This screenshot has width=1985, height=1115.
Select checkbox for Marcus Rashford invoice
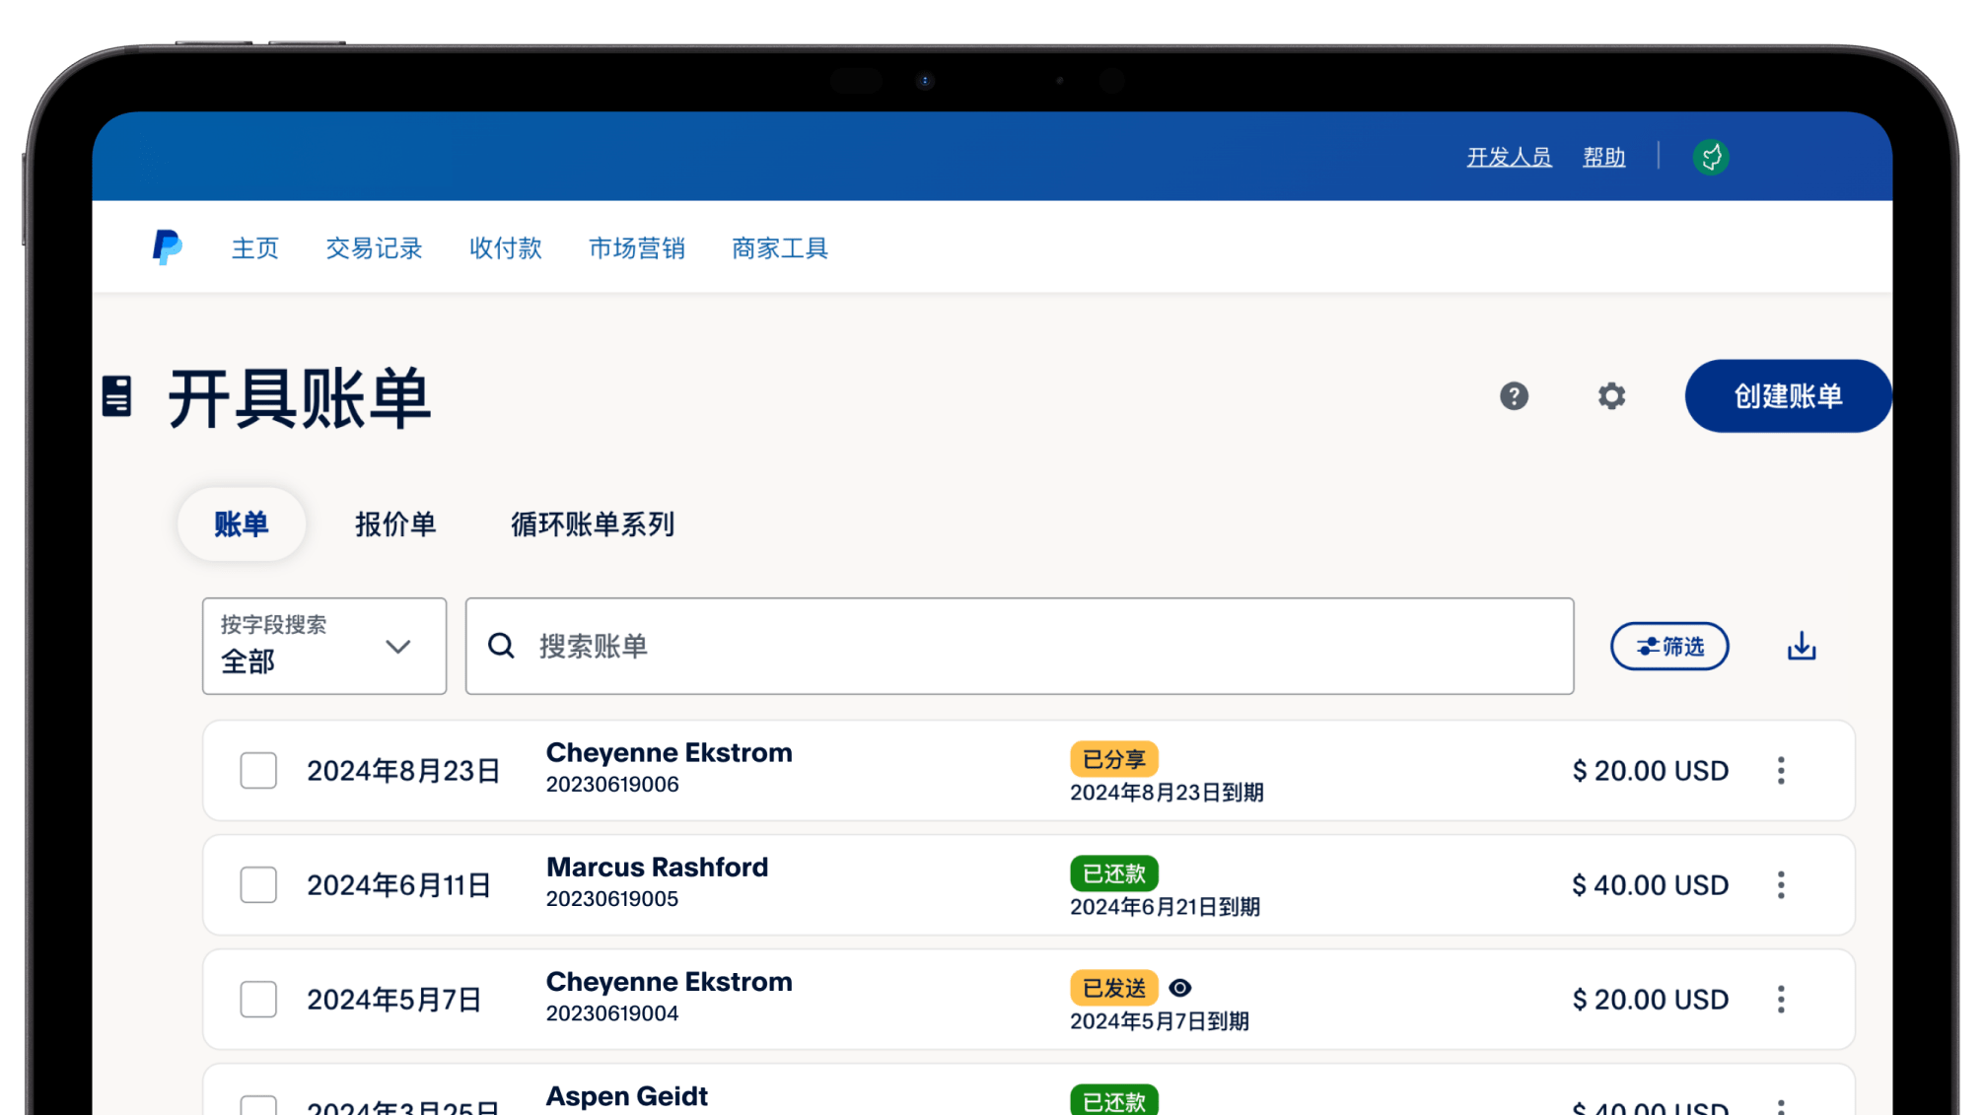(x=258, y=885)
